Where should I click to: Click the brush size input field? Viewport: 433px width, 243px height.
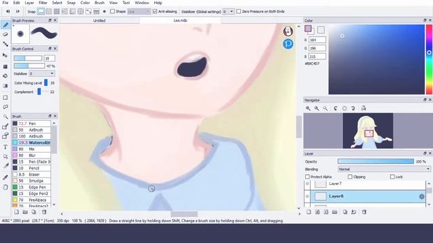49,58
